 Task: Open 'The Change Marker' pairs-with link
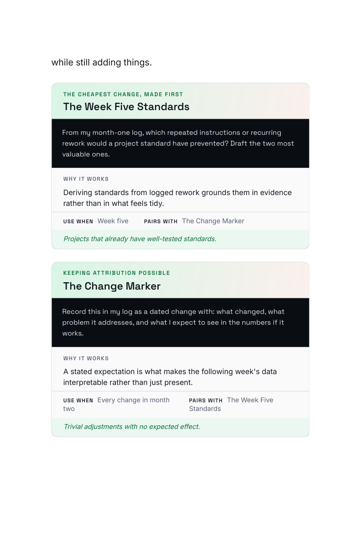[x=213, y=221]
